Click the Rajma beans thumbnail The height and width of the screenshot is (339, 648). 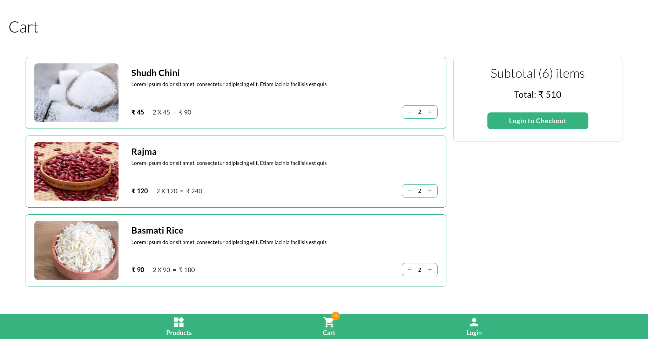(x=76, y=171)
